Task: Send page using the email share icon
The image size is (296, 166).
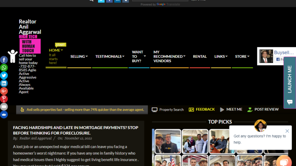Action: click(4, 106)
